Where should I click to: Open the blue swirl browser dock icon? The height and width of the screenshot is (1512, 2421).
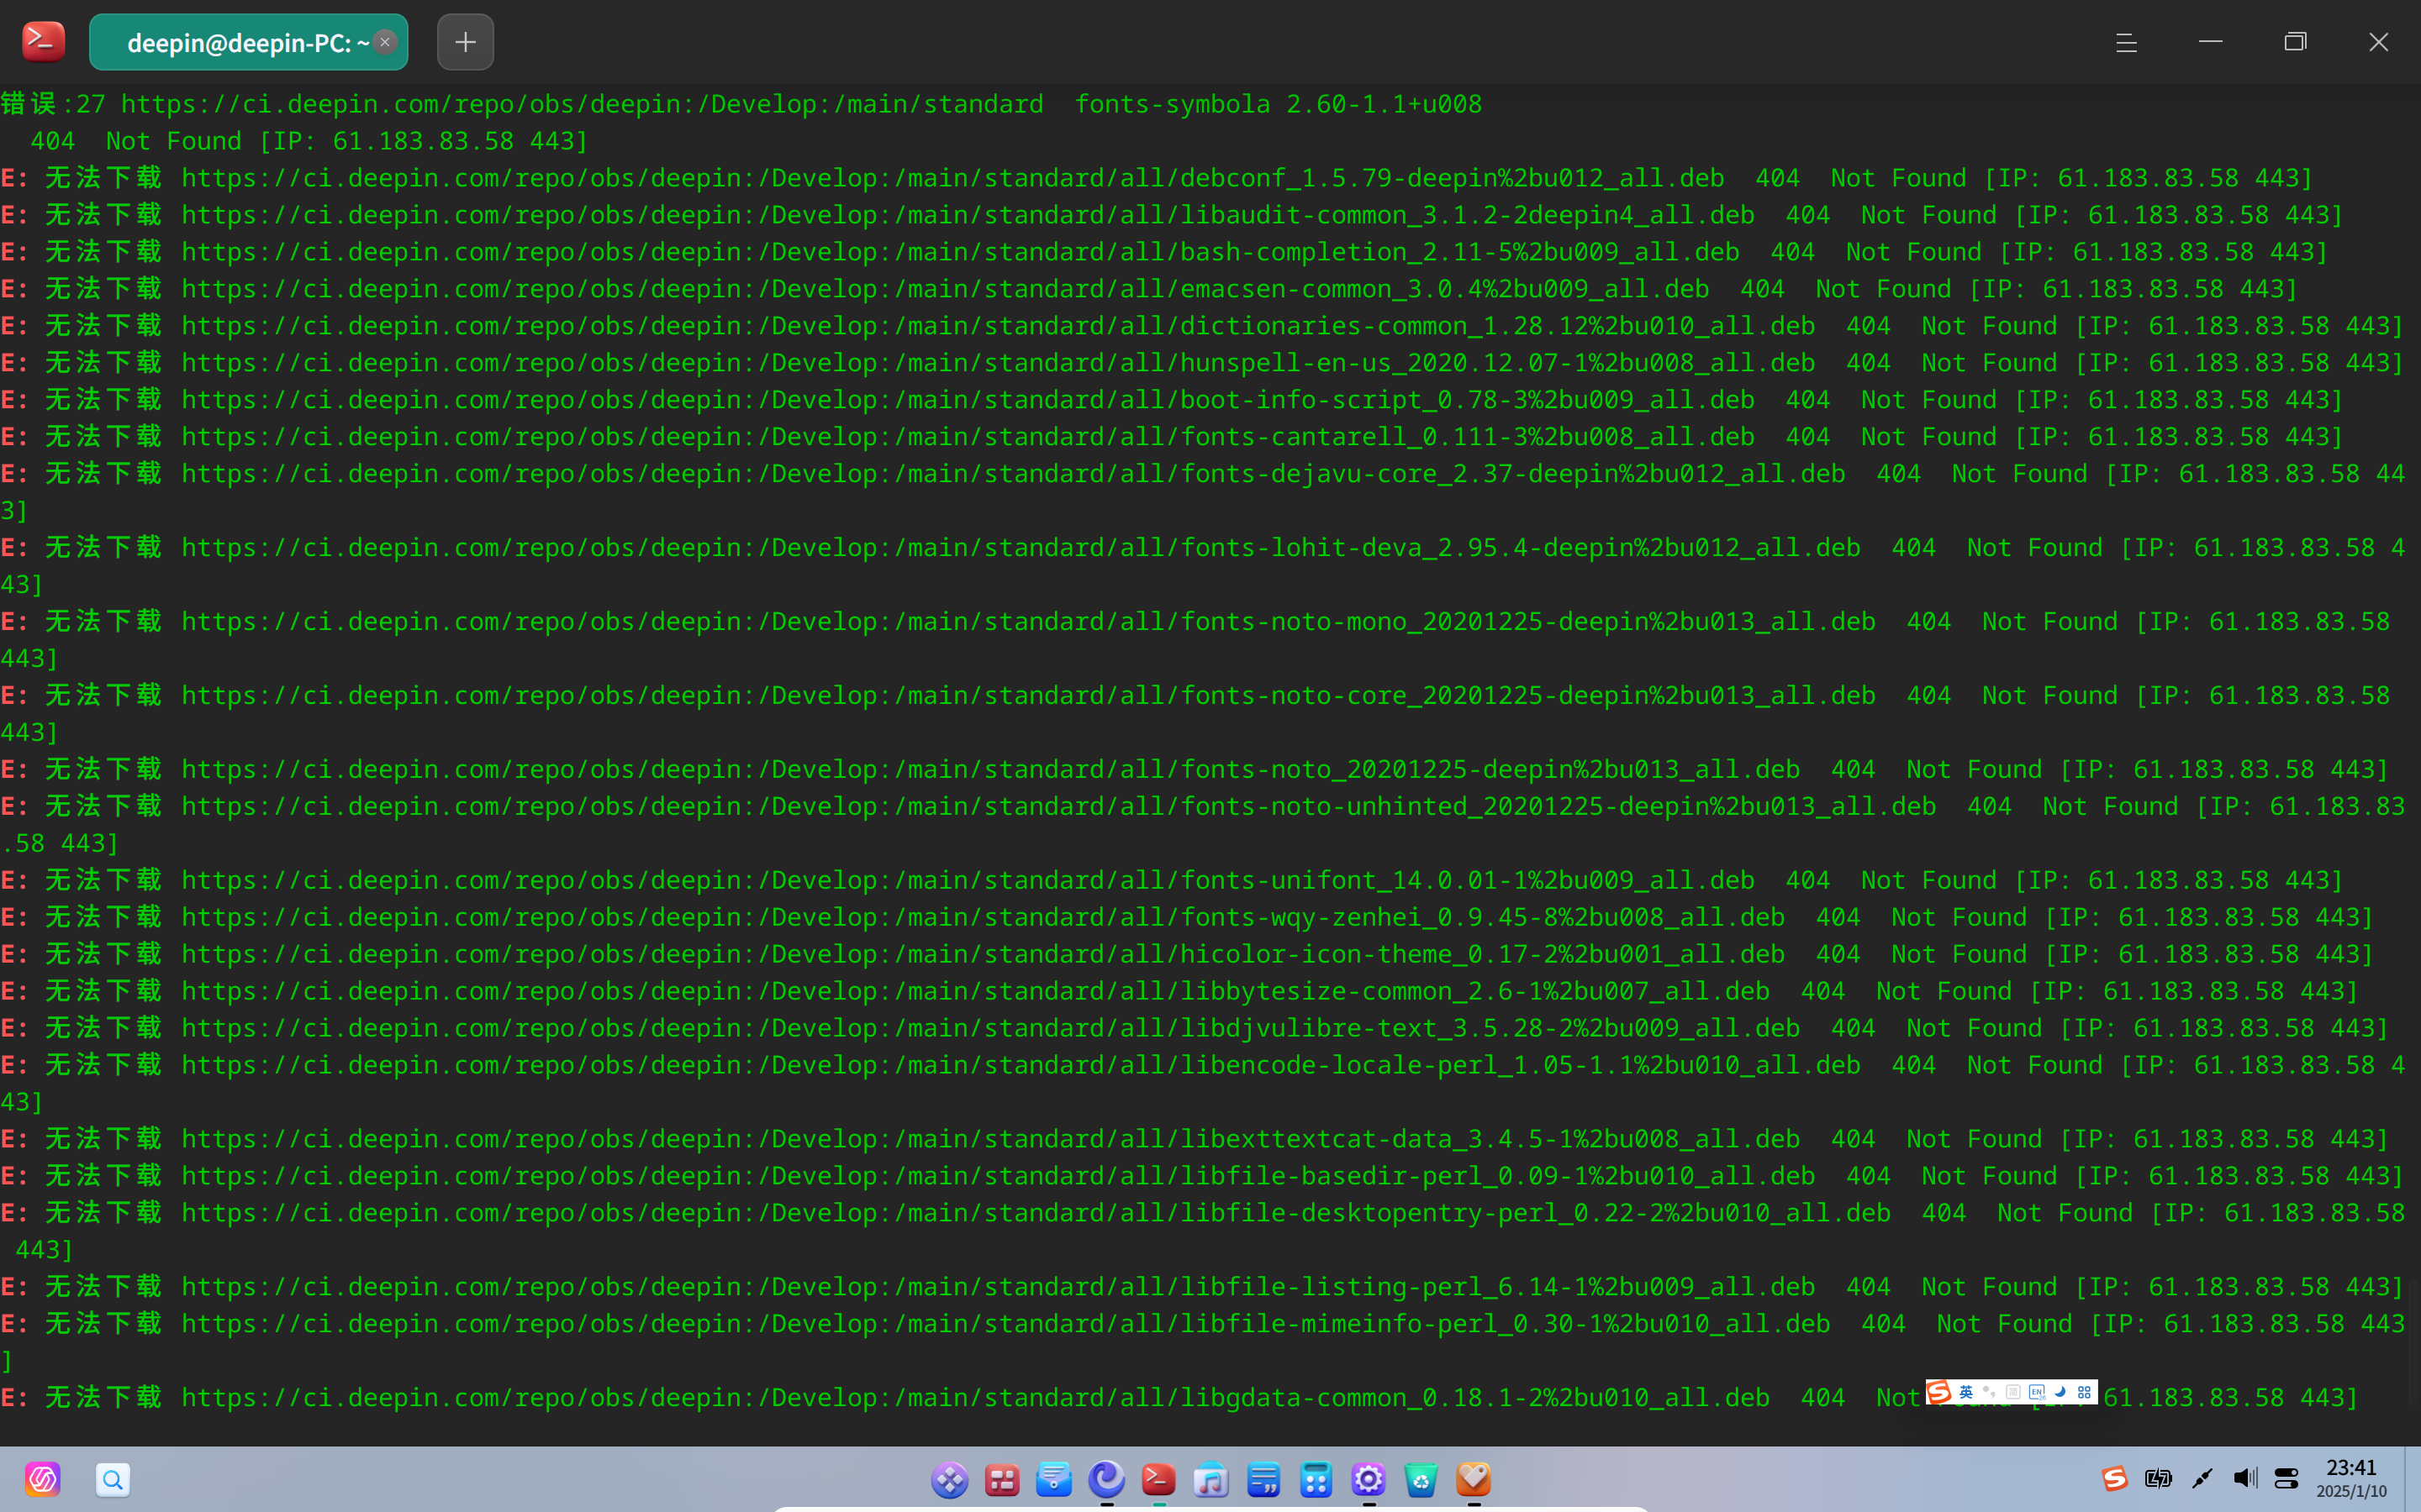click(x=1106, y=1479)
